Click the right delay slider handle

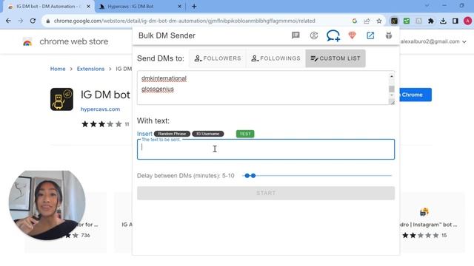pos(253,176)
